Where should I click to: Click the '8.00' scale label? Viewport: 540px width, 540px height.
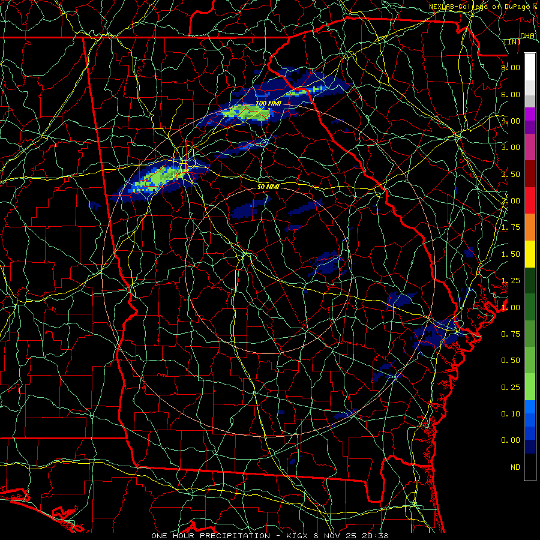point(511,67)
